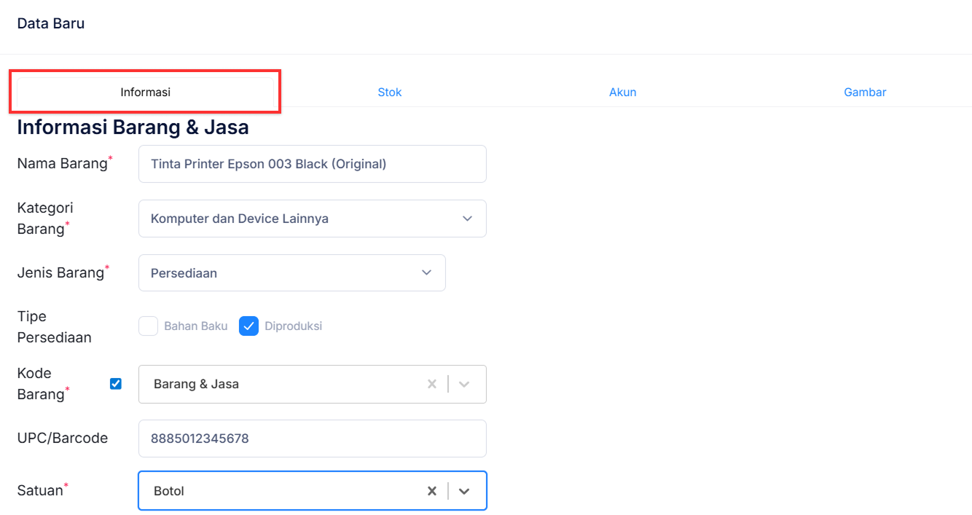Click the down arrow in Jenis Barang
Screen dimensions: 972x515
point(426,272)
